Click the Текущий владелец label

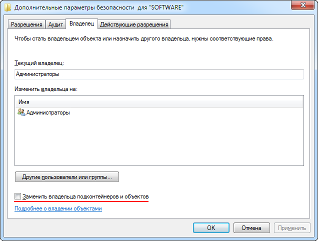point(39,63)
